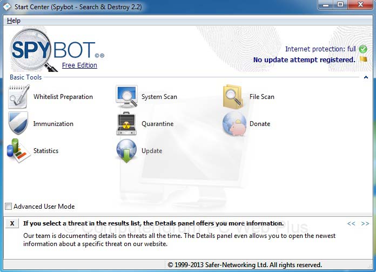Enable Advanced User Mode checkbox
376x272 pixels.
click(x=9, y=206)
